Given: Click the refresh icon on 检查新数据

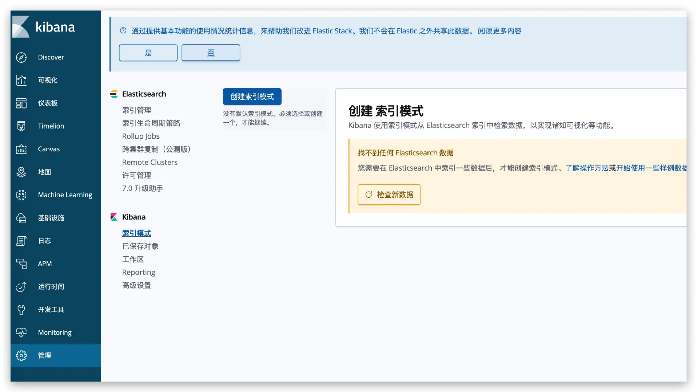Looking at the screenshot, I should pos(369,195).
